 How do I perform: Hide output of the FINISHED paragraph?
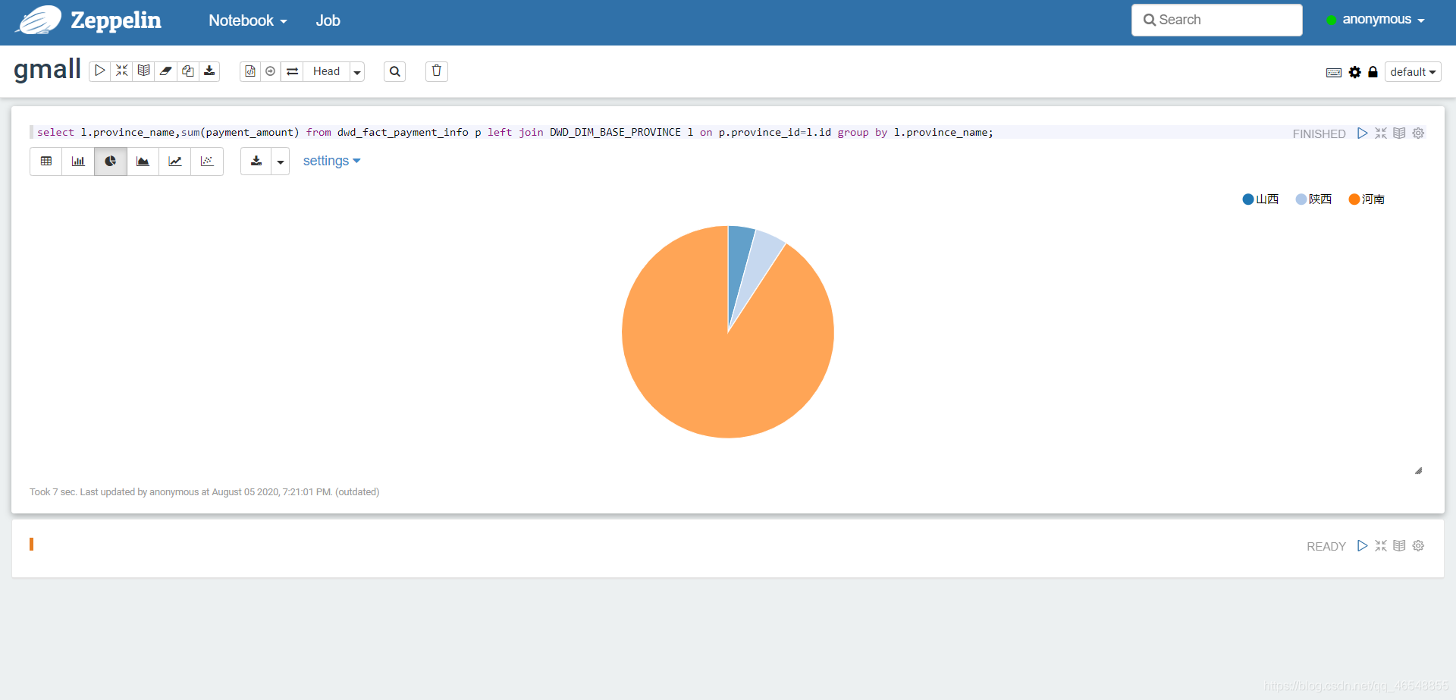pos(1399,133)
